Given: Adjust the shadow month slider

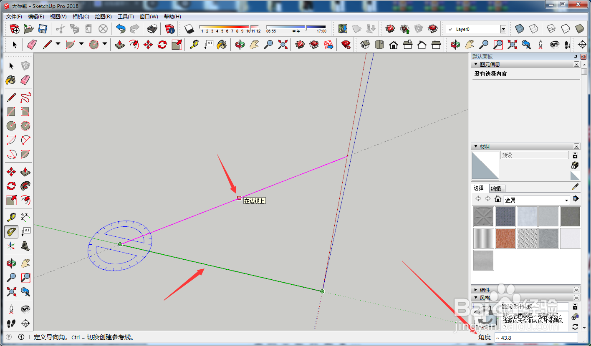Looking at the screenshot, I should pyautogui.click(x=230, y=28).
